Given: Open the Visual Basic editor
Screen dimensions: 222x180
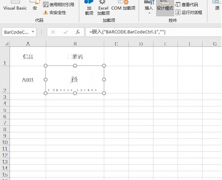Looking at the screenshot, I should click(x=15, y=6).
